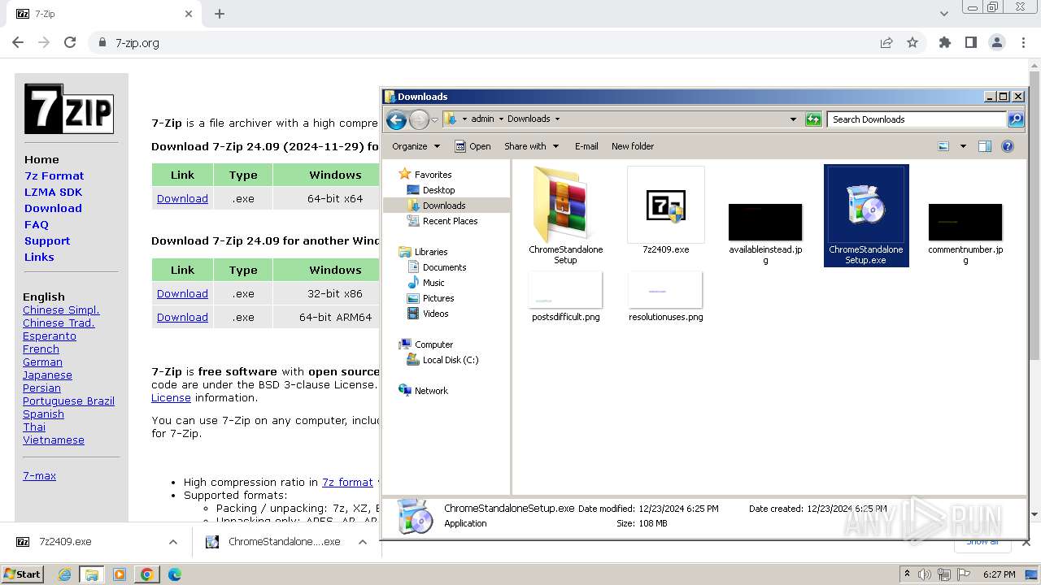This screenshot has height=585, width=1041.
Task: Click Chrome browser back arrow
Action: click(18, 42)
